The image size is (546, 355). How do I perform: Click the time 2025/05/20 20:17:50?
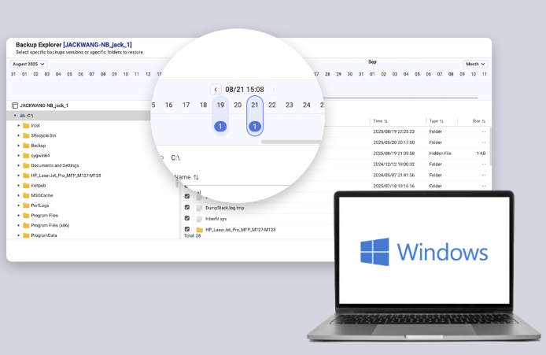click(x=394, y=142)
